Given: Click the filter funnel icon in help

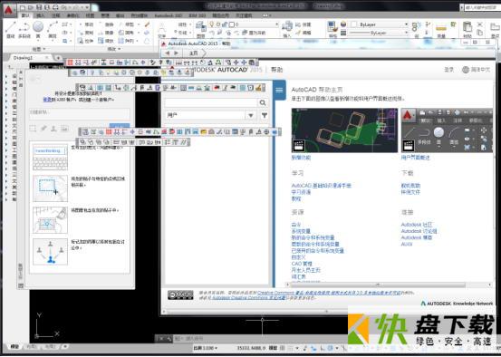Looking at the screenshot, I should [x=265, y=115].
